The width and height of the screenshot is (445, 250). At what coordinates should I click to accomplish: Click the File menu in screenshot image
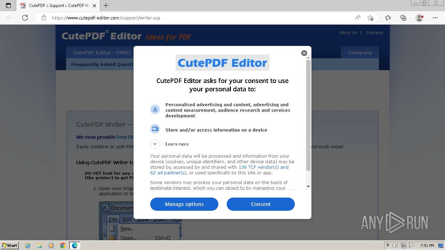pyautogui.click(x=113, y=219)
